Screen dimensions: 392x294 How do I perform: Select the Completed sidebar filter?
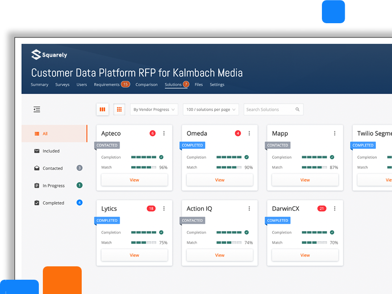54,203
